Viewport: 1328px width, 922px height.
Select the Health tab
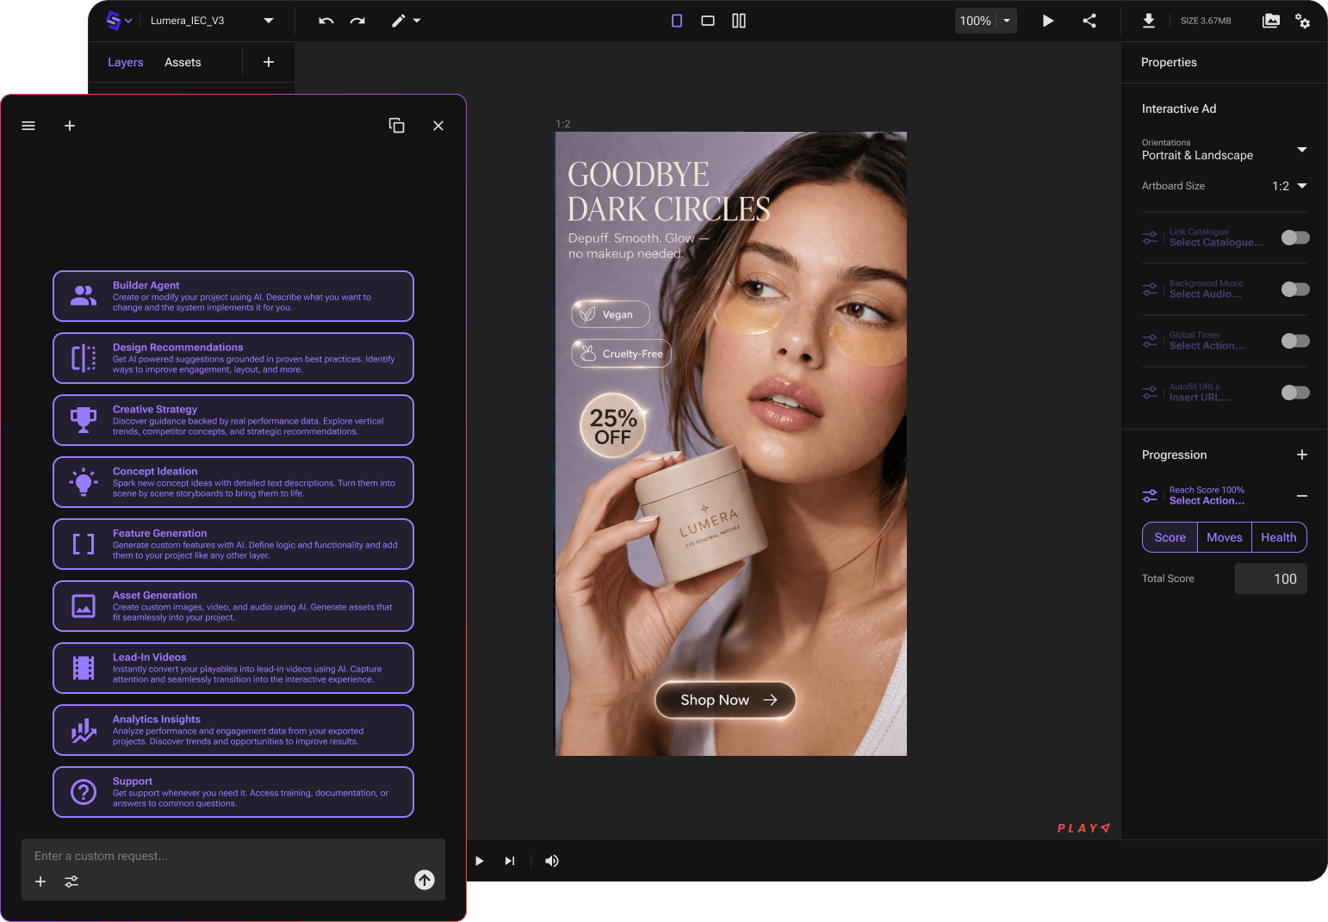pos(1279,537)
